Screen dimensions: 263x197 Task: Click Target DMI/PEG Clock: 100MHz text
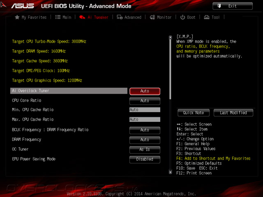coord(41,71)
